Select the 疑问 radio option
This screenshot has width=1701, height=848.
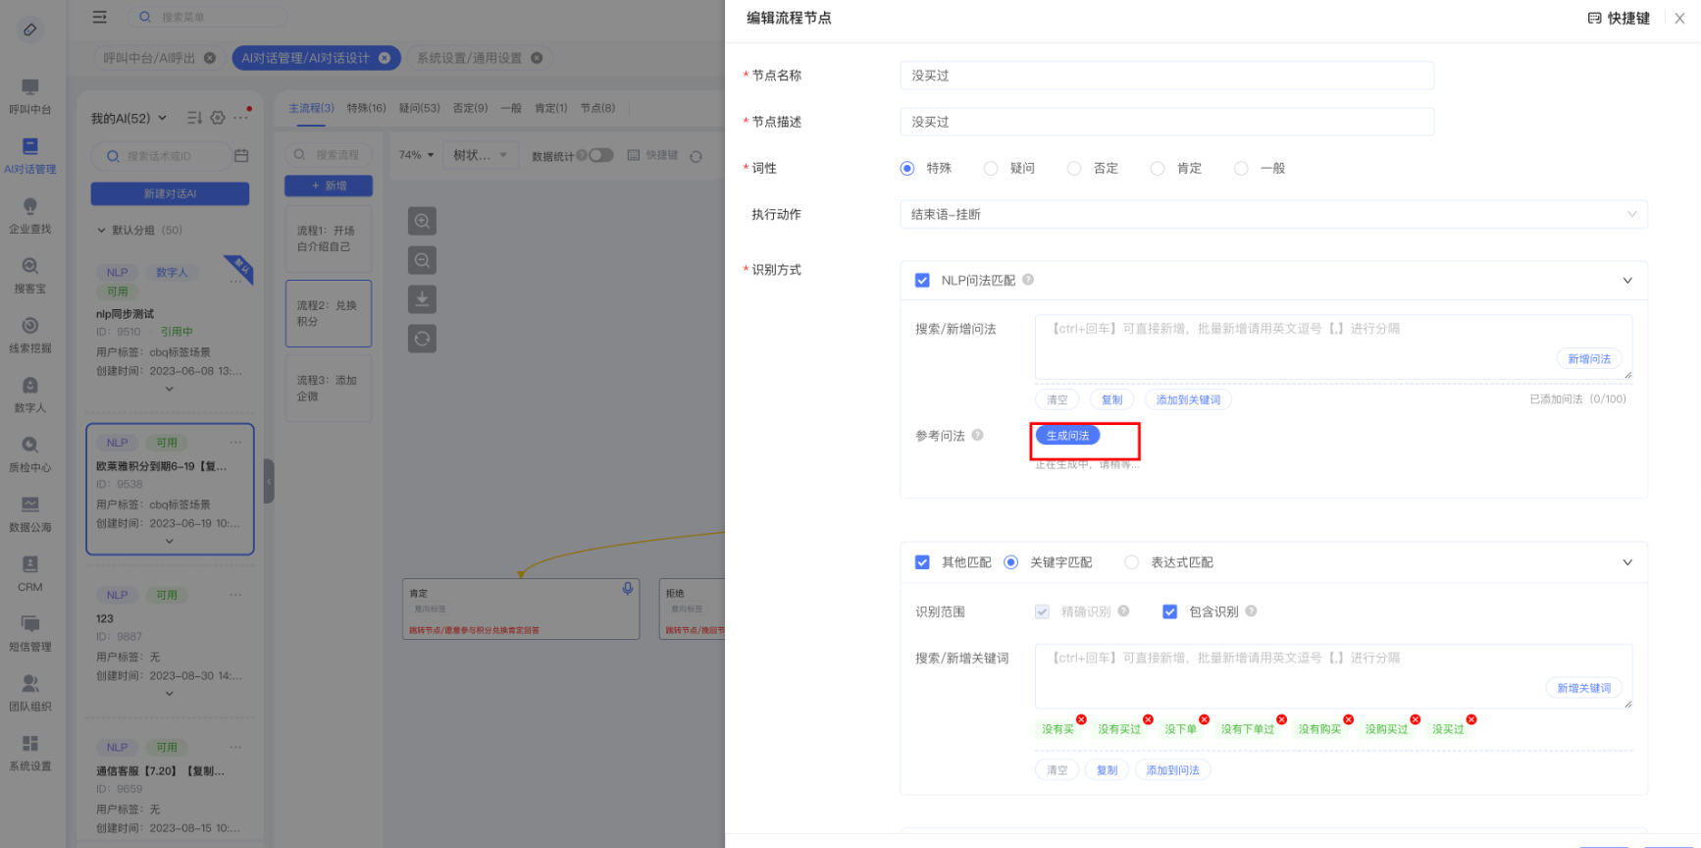coord(991,169)
